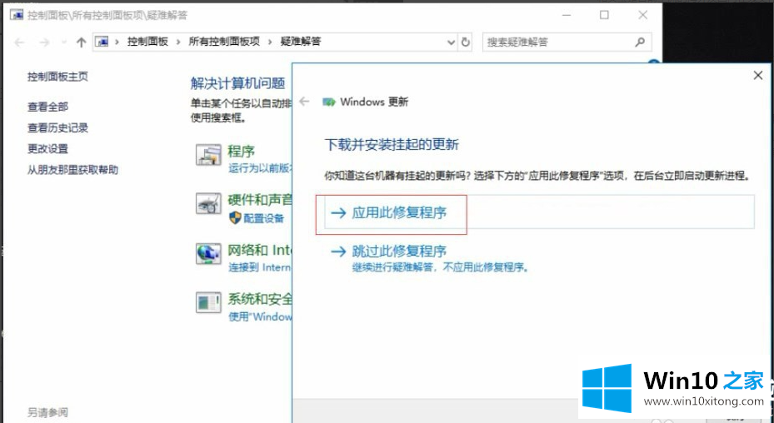
Task: Close the Windows Update troubleshooter dialog
Action: (757, 76)
